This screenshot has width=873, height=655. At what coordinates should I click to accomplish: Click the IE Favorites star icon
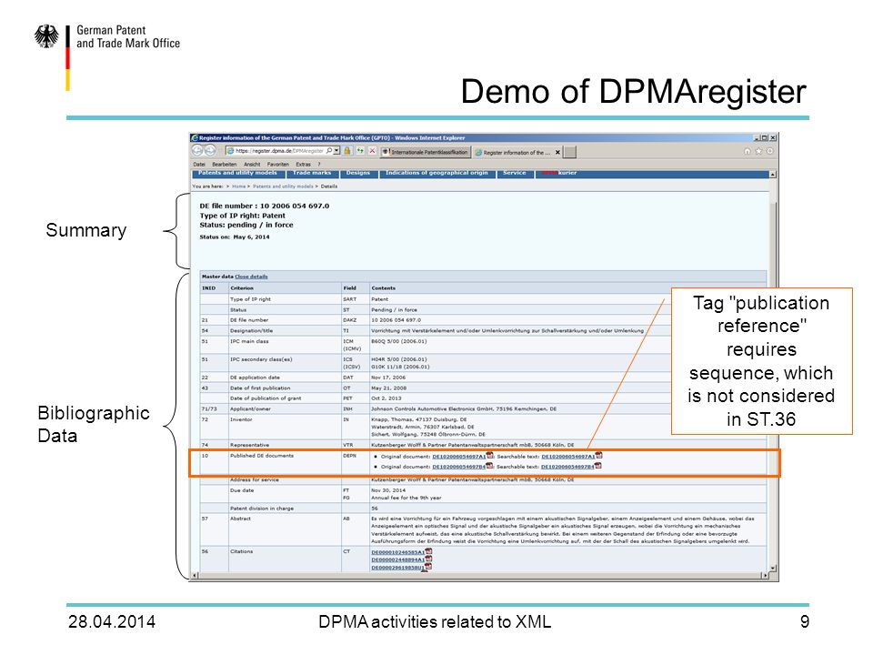click(x=758, y=151)
